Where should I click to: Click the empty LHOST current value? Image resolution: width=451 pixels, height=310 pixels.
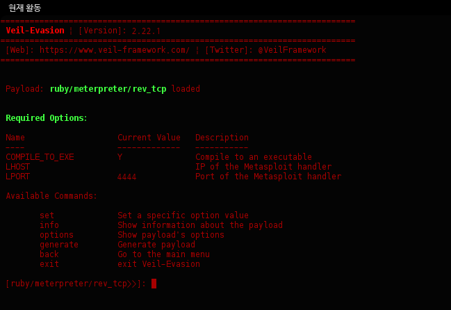pos(149,167)
